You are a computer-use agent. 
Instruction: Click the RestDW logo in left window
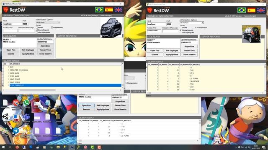[14, 10]
